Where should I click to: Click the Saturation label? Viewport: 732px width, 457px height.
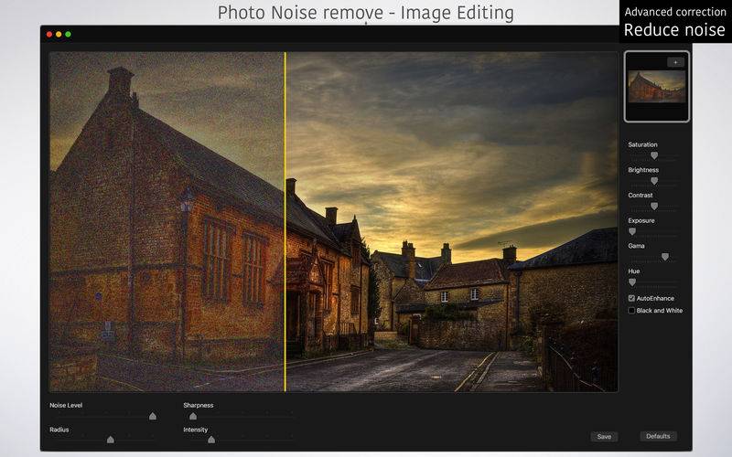[642, 144]
